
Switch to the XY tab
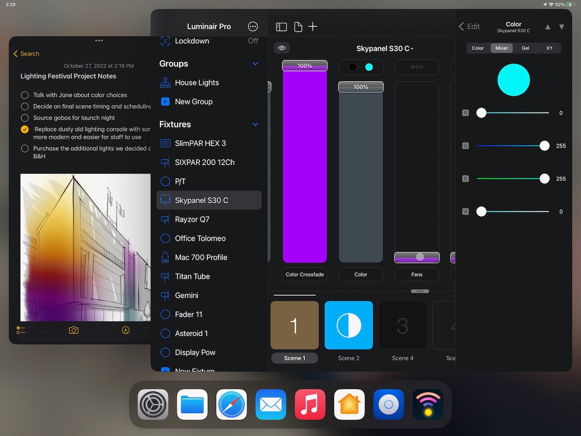[549, 48]
